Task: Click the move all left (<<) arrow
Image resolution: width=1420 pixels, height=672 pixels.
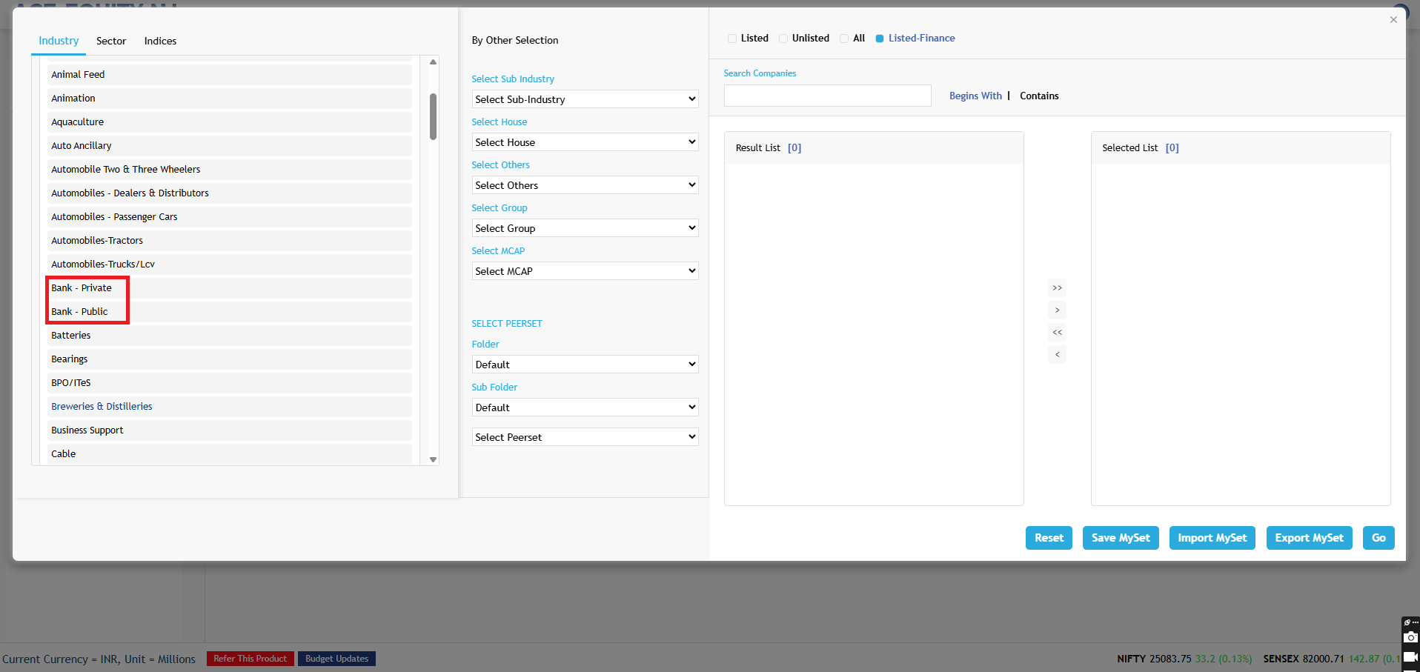Action: pos(1057,332)
